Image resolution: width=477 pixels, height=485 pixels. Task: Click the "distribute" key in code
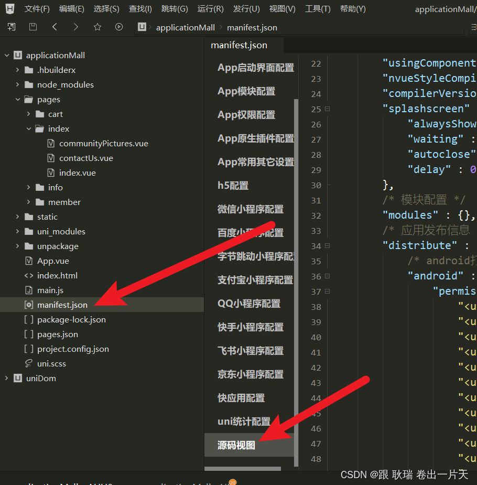[x=419, y=245]
